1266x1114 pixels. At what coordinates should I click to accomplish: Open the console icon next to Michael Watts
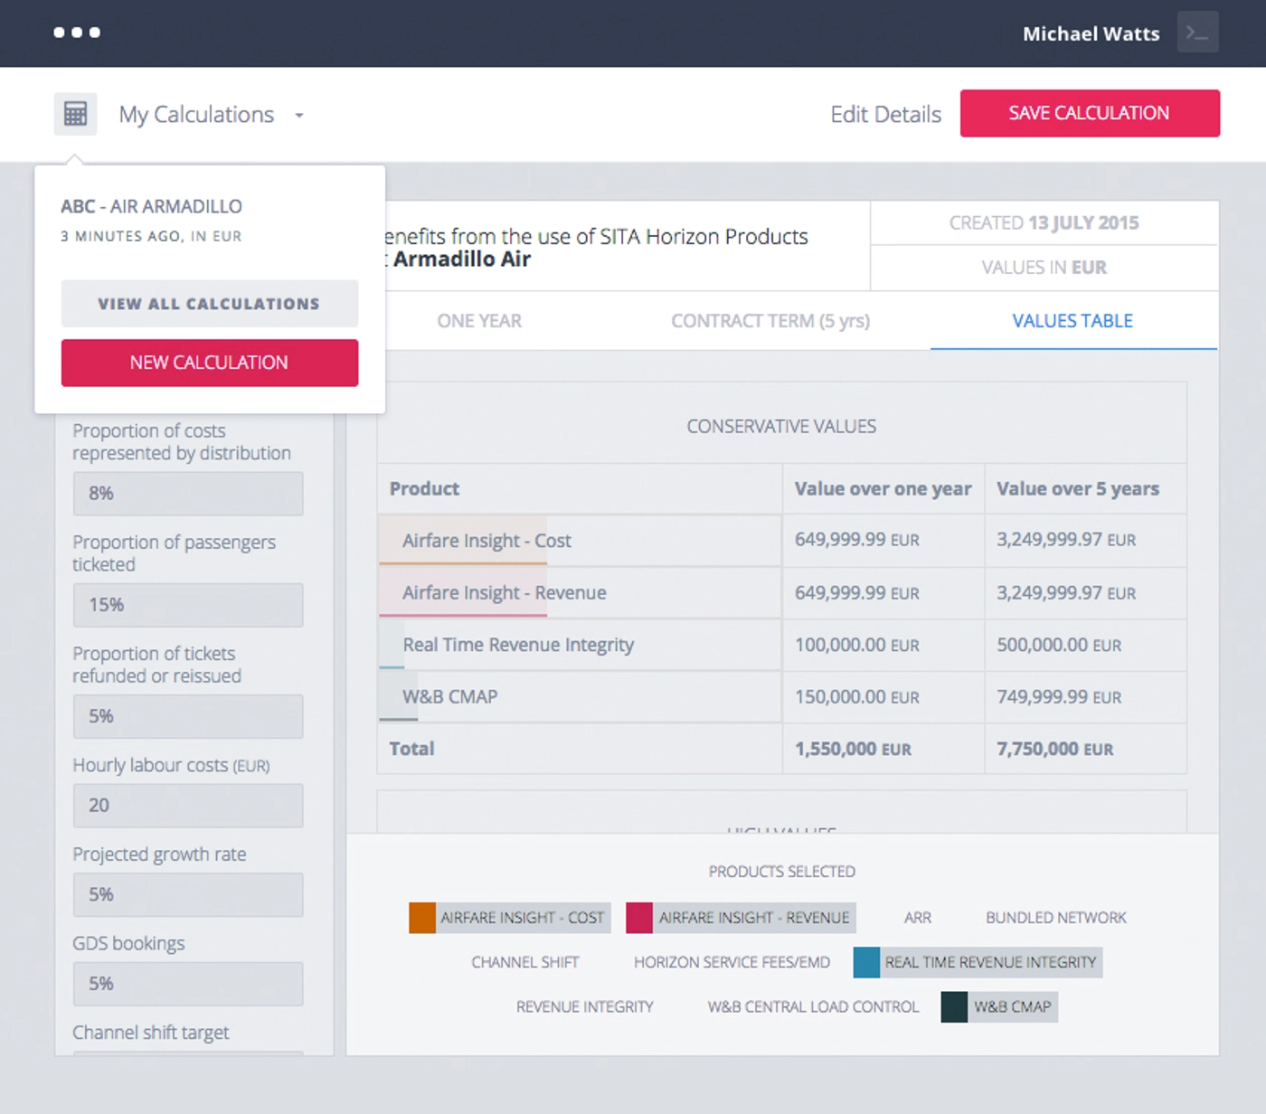(1198, 33)
